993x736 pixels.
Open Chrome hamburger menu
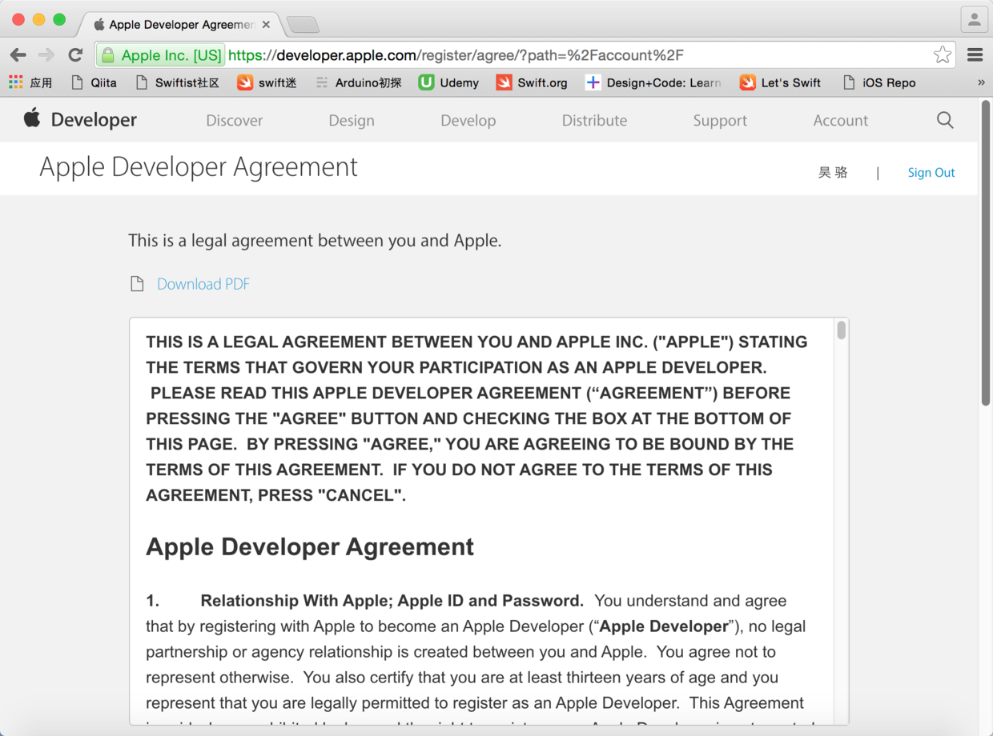tap(975, 55)
